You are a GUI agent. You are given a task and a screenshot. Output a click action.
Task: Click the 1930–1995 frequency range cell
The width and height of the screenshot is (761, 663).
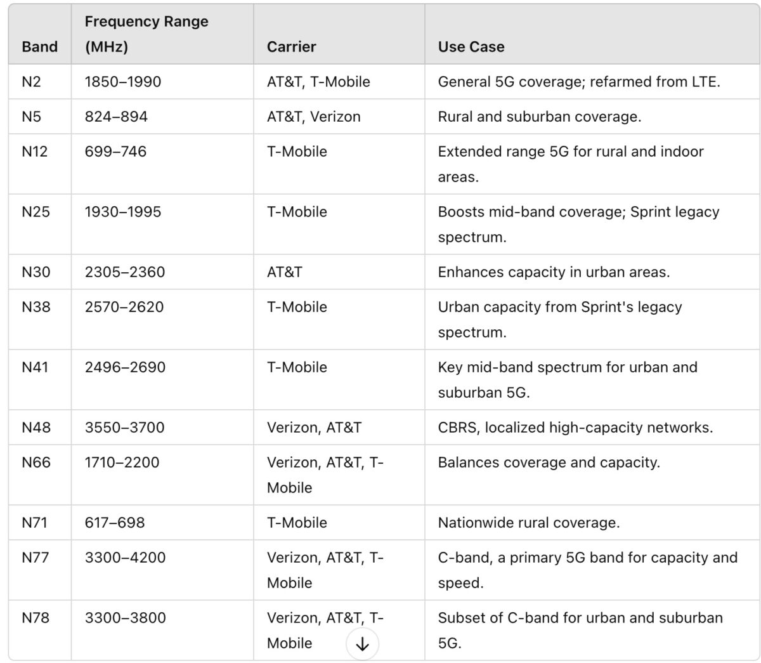tap(123, 212)
